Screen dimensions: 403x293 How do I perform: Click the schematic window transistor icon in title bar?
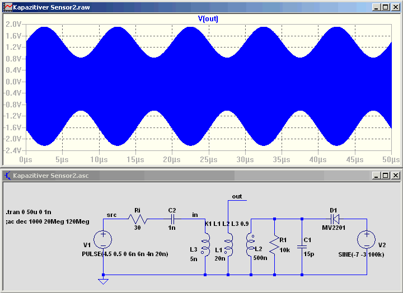(7, 176)
